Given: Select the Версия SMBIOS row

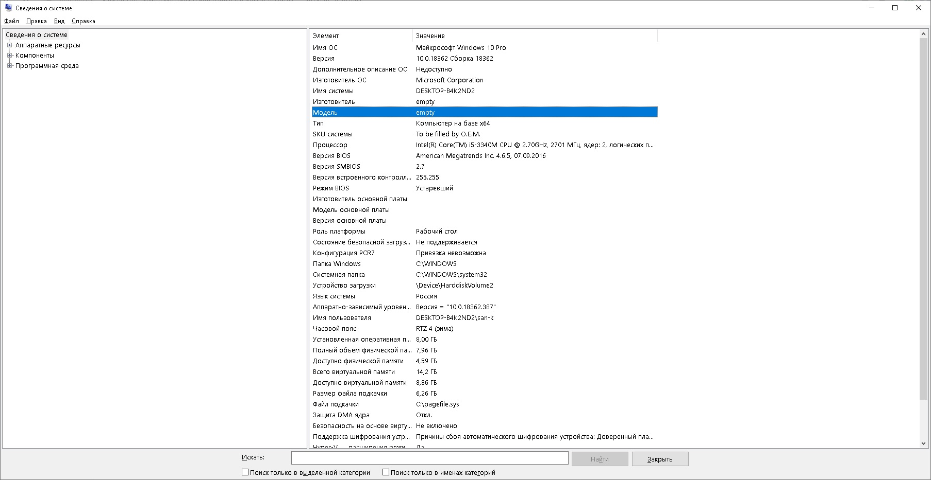Looking at the screenshot, I should [x=485, y=166].
